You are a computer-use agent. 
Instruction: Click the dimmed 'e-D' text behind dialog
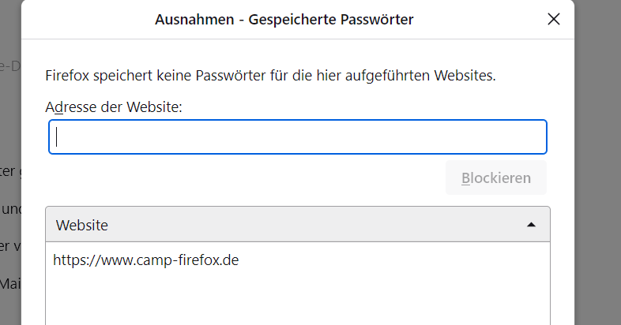10,66
